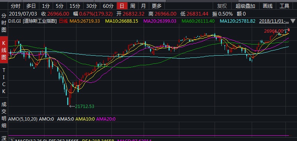The image size is (297, 141).
Task: Click the MA5:26719.33 indicator label
Action: tap(85, 21)
